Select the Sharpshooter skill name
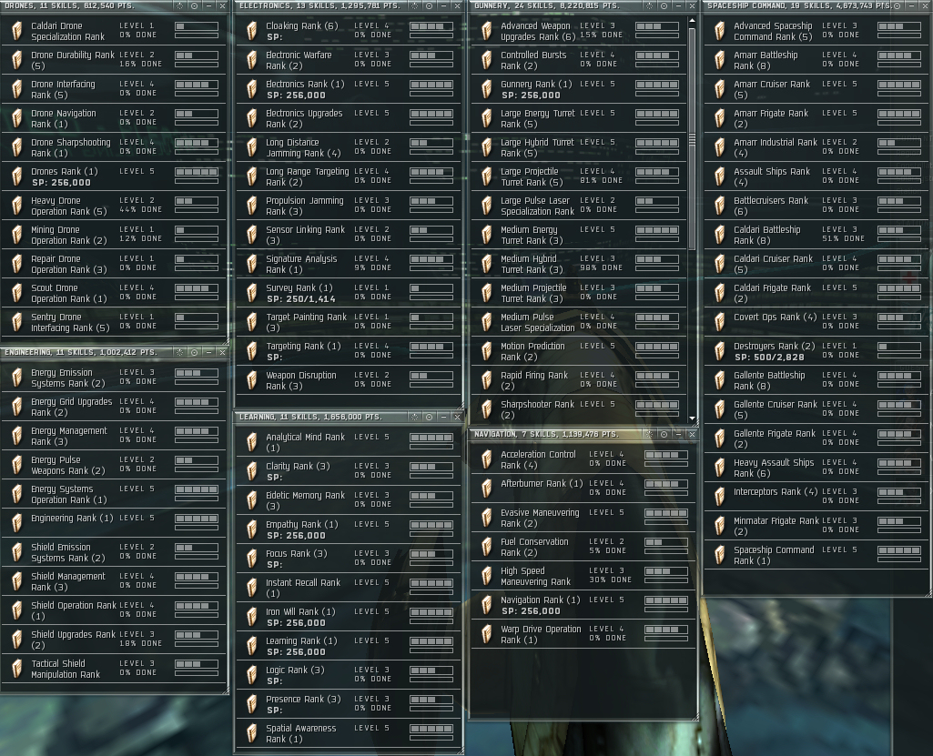The image size is (933, 756). point(537,409)
